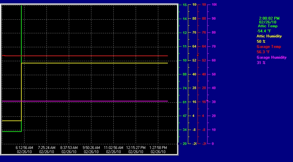Select the 56.3 °F garage temperature reading
The height and width of the screenshot is (162, 293).
coord(263,52)
